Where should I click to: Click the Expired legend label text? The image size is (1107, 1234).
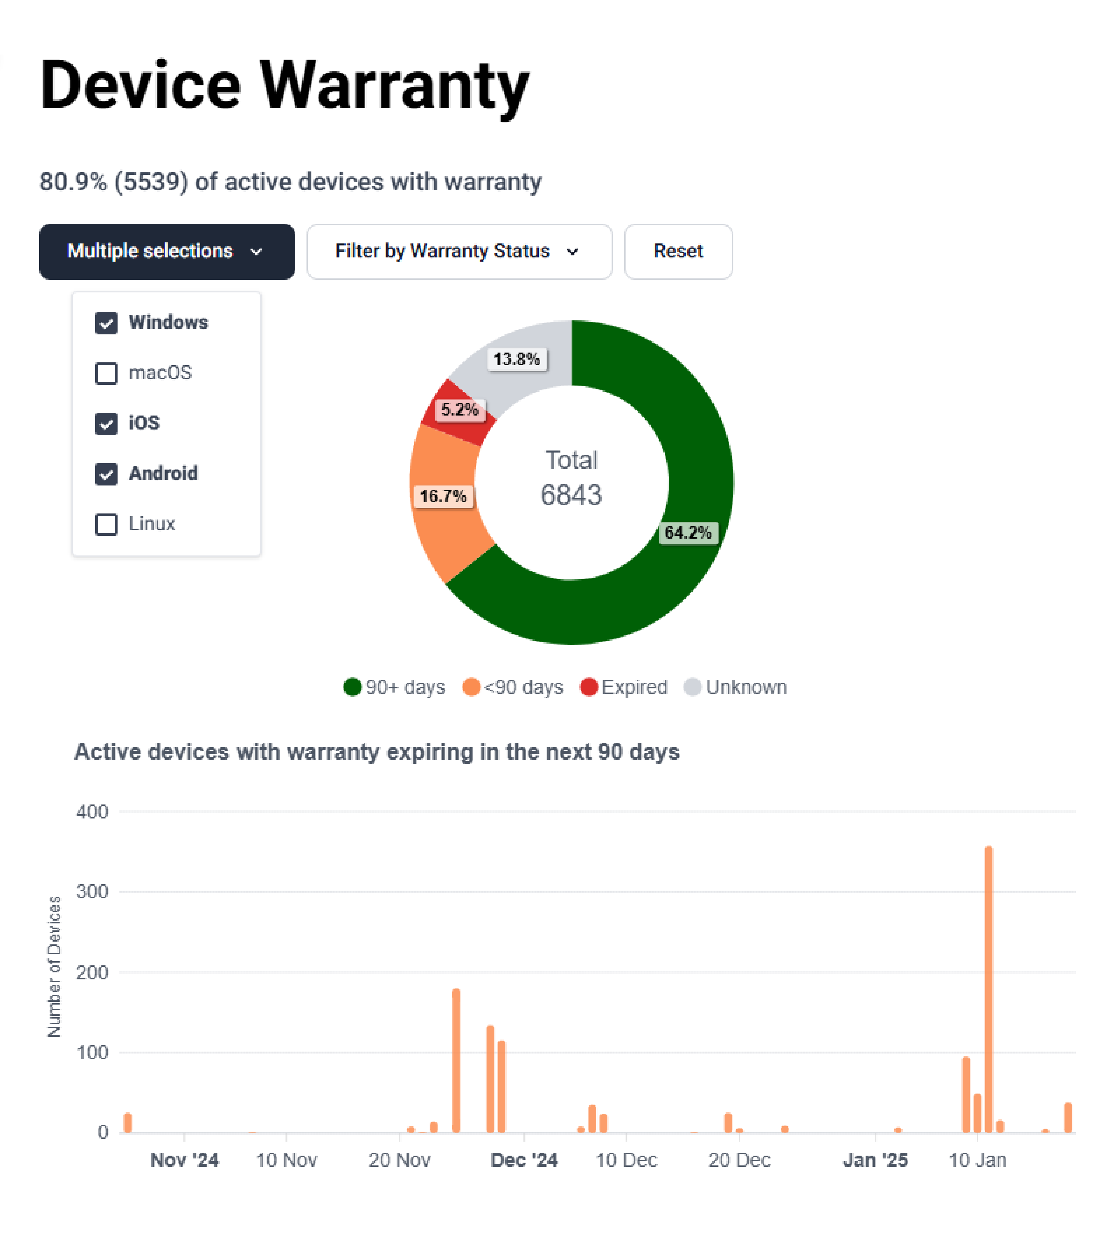pyautogui.click(x=634, y=687)
